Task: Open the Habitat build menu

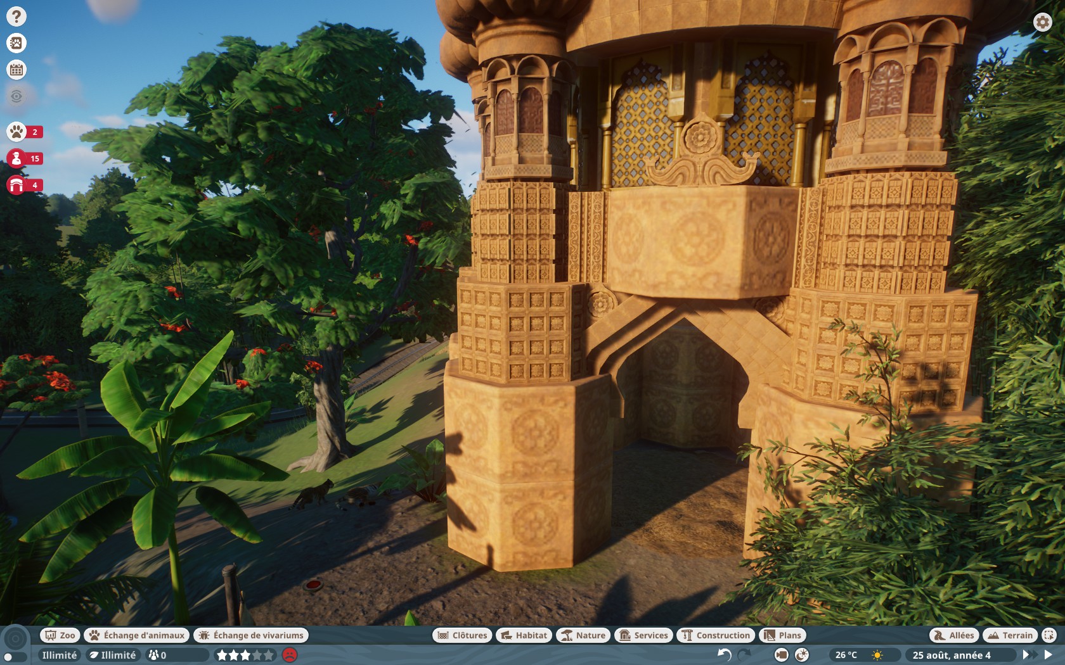Action: 524,635
